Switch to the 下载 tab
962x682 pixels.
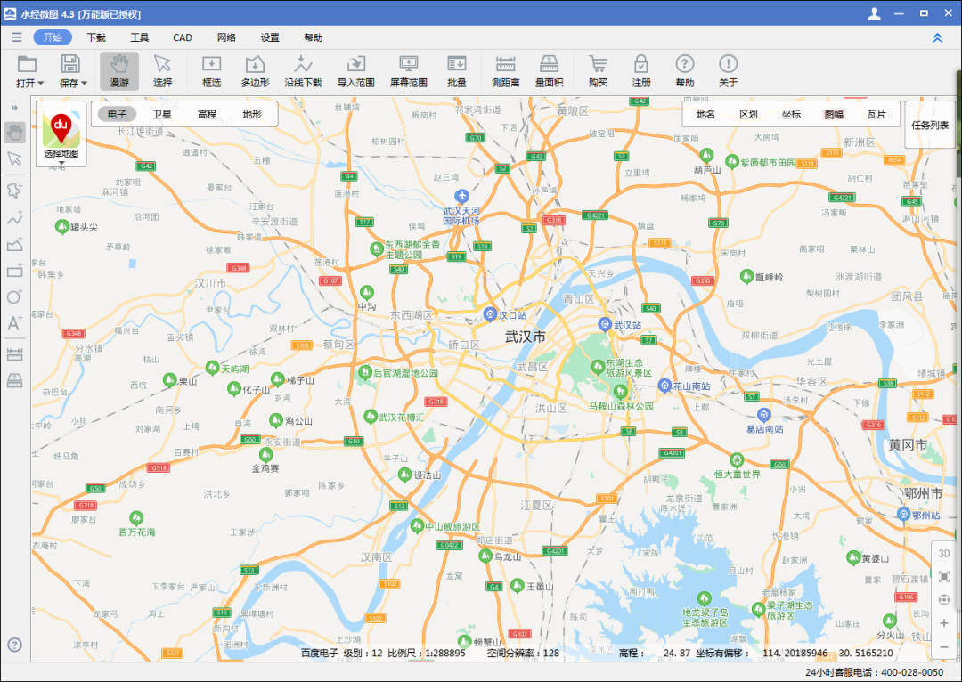pyautogui.click(x=96, y=37)
